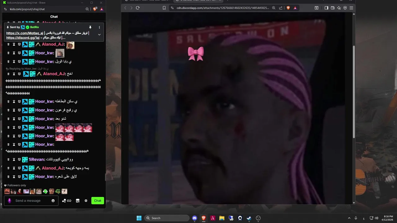
Task: Click Alanod_AJ username in اخخ message
Action: [54, 74]
